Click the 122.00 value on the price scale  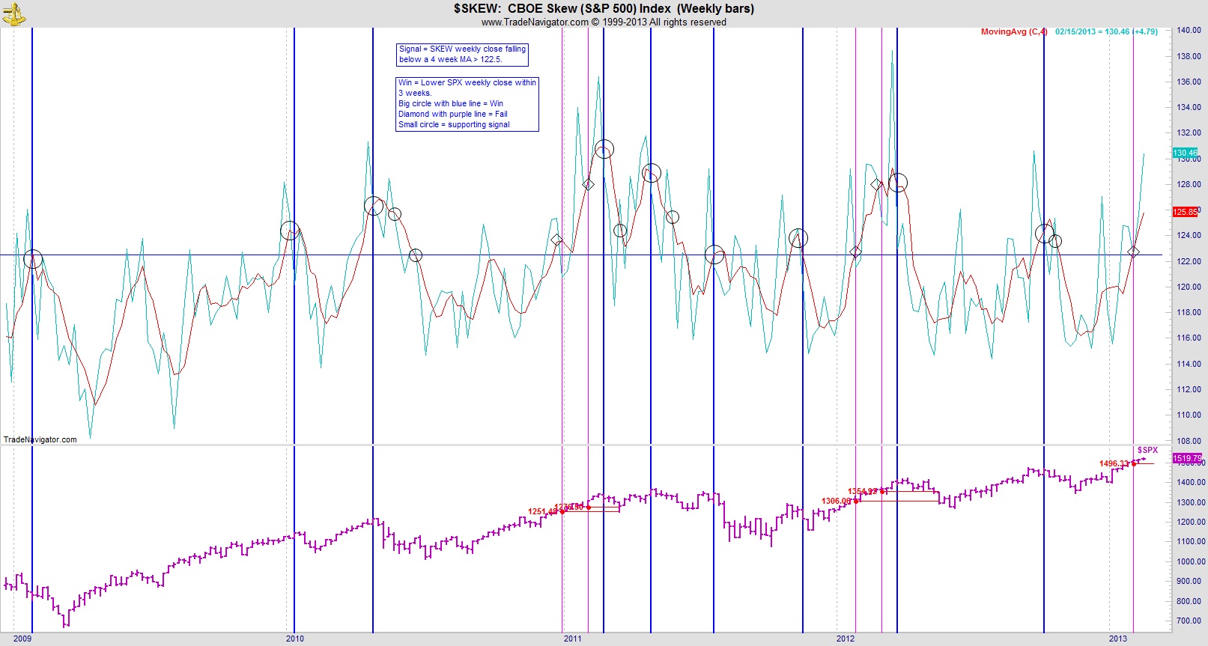[x=1189, y=261]
